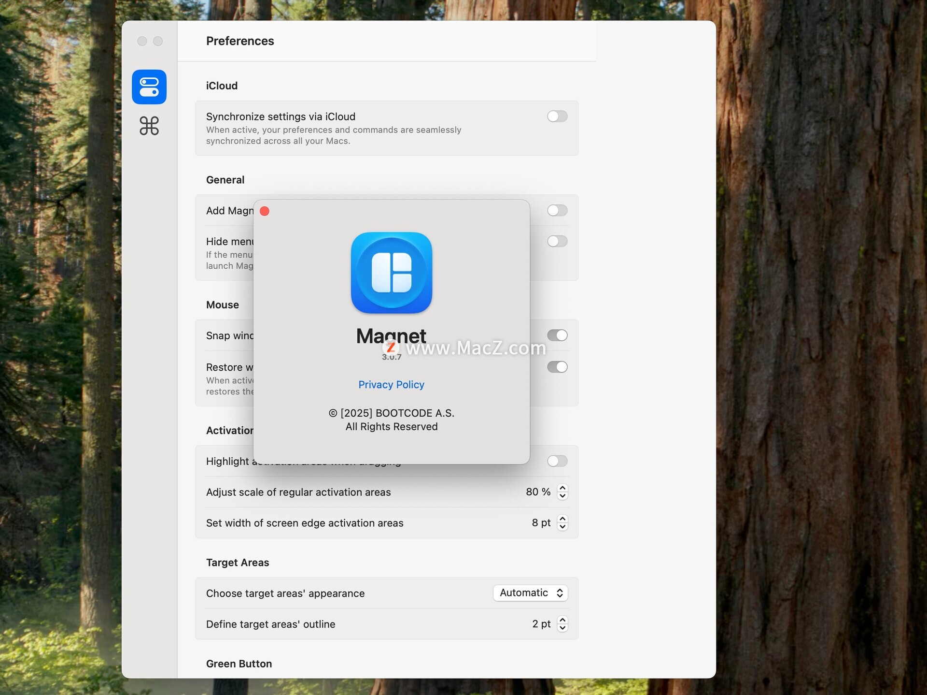Click the 8 pt edge width value
This screenshot has height=695, width=927.
pos(541,523)
